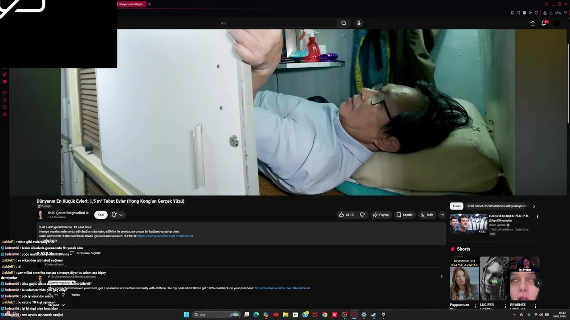Open pinned comment options menu

(x=442, y=276)
